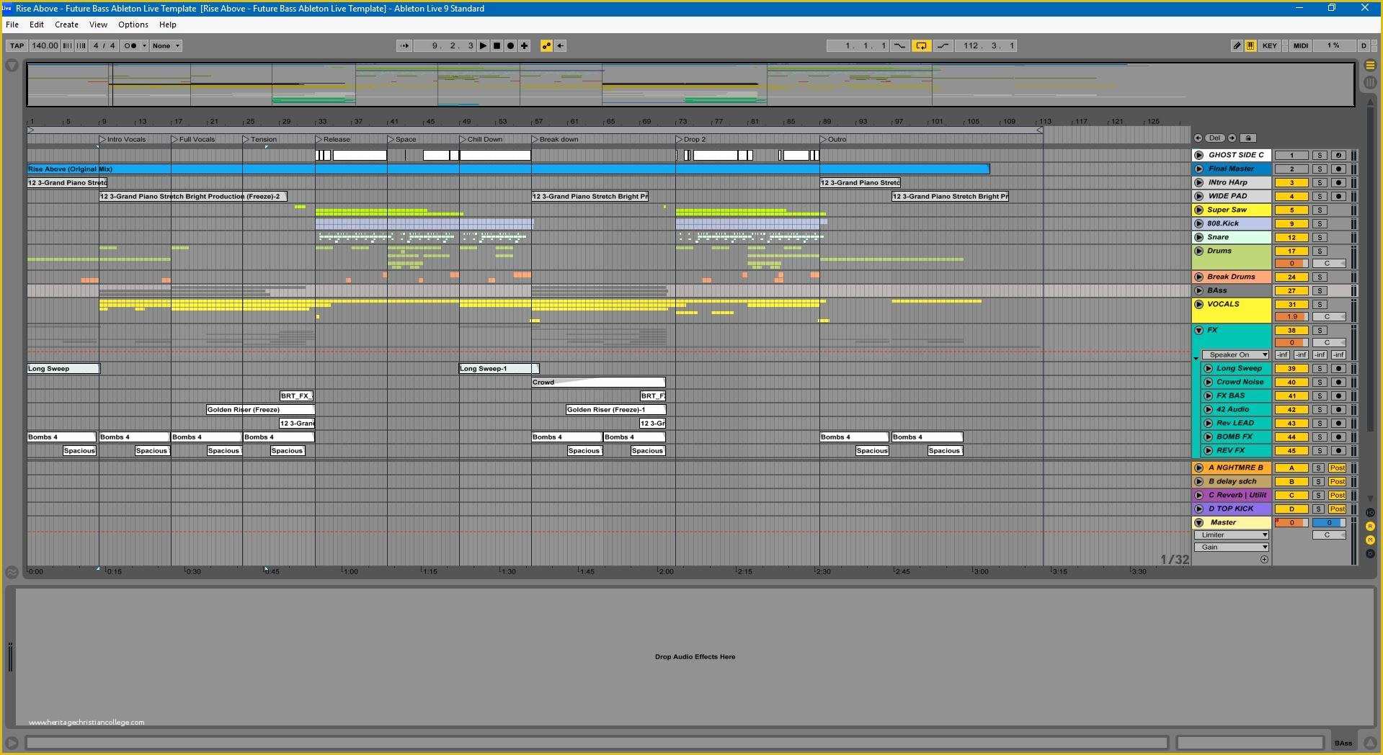Toggle the Computer MIDI Keyboard button
This screenshot has width=1383, height=755.
pos(1250,45)
